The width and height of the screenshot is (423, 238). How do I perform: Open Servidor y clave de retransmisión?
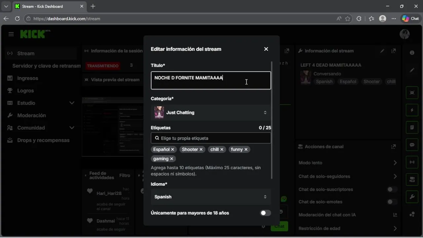46,66
